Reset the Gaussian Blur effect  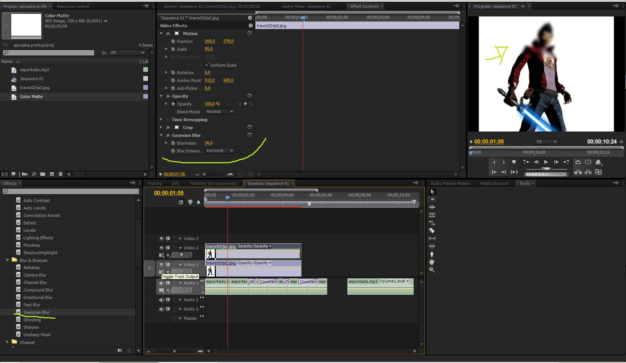click(x=249, y=135)
